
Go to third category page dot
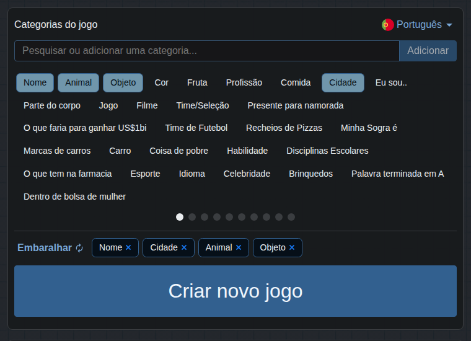tap(205, 217)
